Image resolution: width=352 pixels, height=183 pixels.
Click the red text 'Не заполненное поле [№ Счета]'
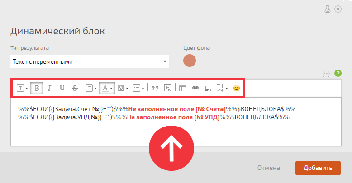click(x=177, y=109)
